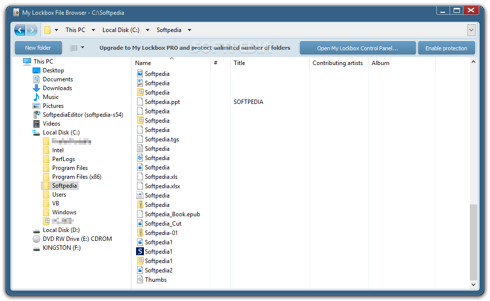Select the VB folder in tree
This screenshot has width=490, height=301.
click(x=56, y=203)
